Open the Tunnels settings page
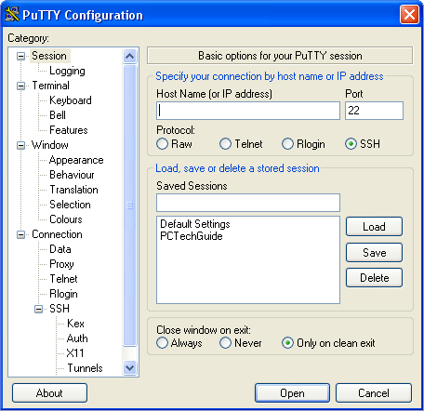The height and width of the screenshot is (411, 424). click(85, 368)
